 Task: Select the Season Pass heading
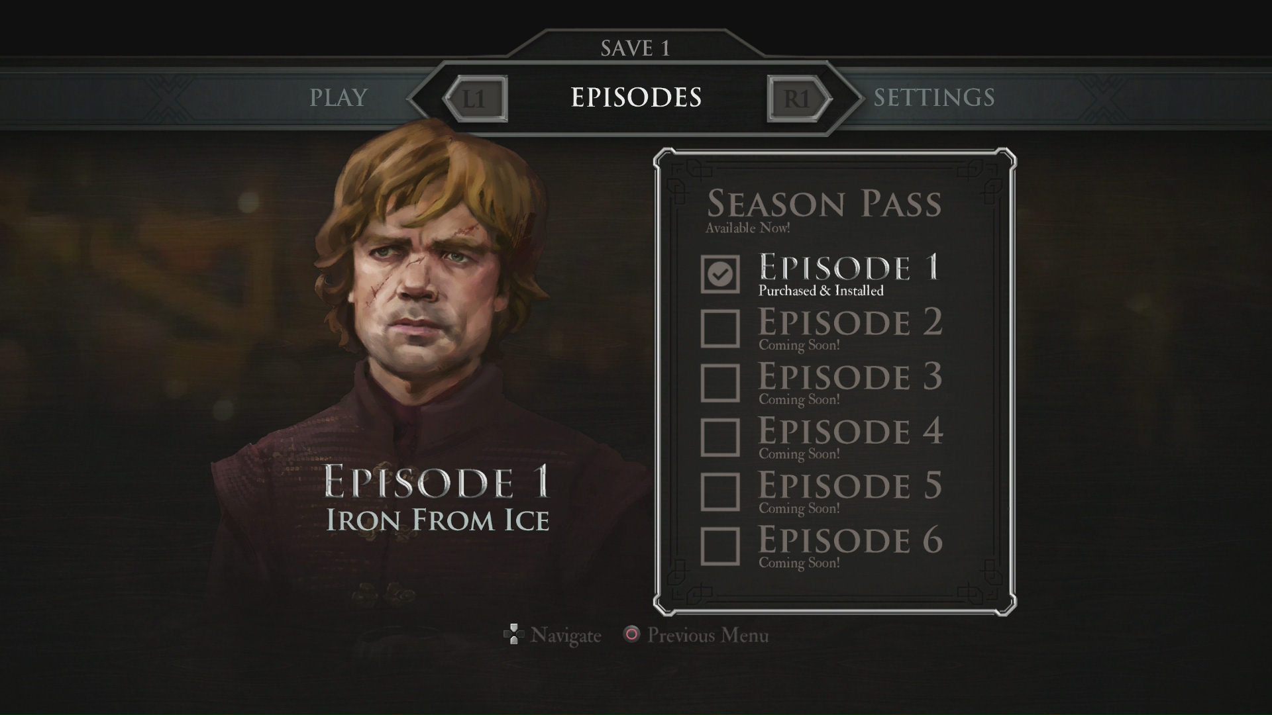pyautogui.click(x=824, y=203)
